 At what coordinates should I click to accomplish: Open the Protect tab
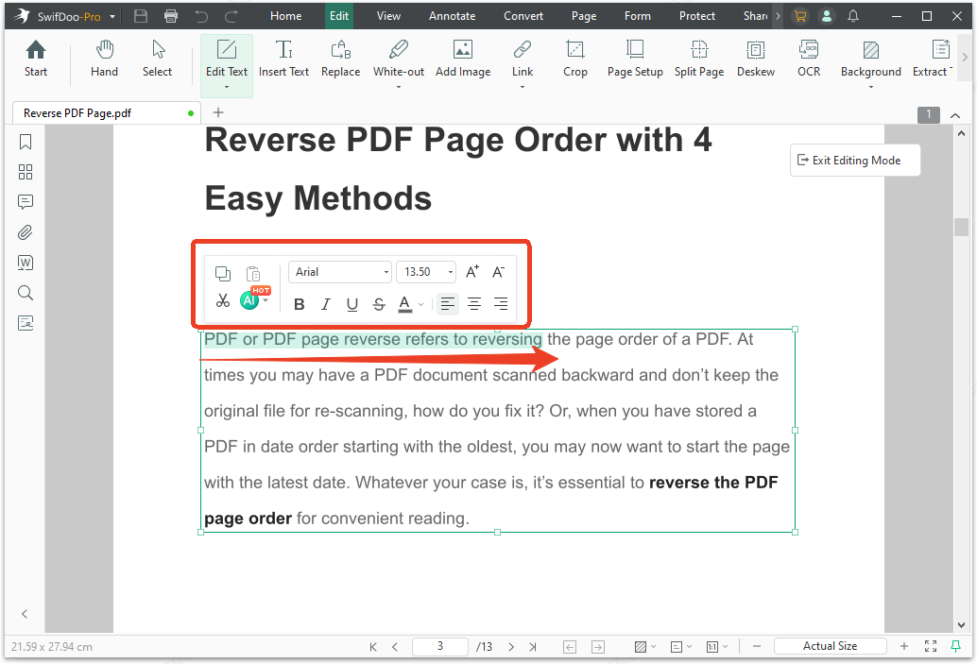[x=696, y=16]
